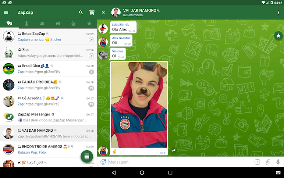Open ZapZap Messenger logo avatar

[x=9, y=117]
